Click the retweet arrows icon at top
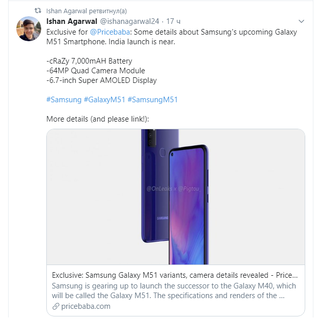The image size is (320, 320). pos(37,11)
